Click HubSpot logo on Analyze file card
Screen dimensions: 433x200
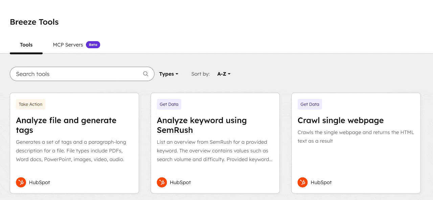click(x=21, y=182)
